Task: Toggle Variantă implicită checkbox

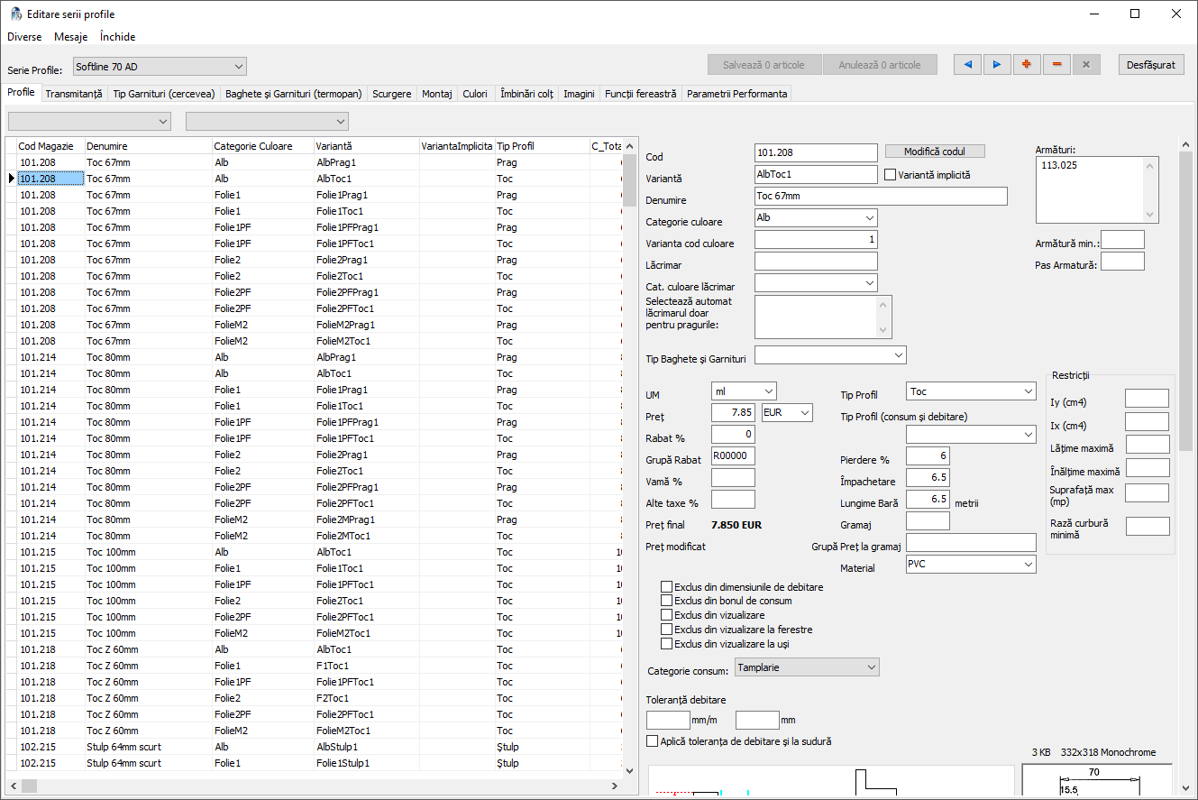Action: point(890,175)
